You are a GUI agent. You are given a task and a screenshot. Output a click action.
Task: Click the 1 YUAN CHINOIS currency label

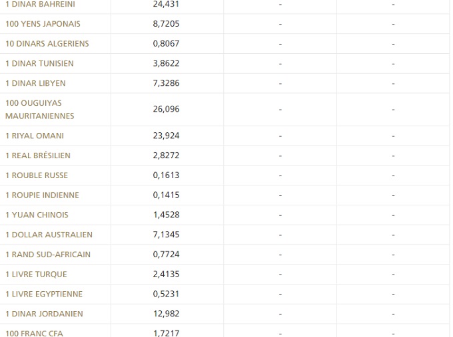tap(37, 215)
